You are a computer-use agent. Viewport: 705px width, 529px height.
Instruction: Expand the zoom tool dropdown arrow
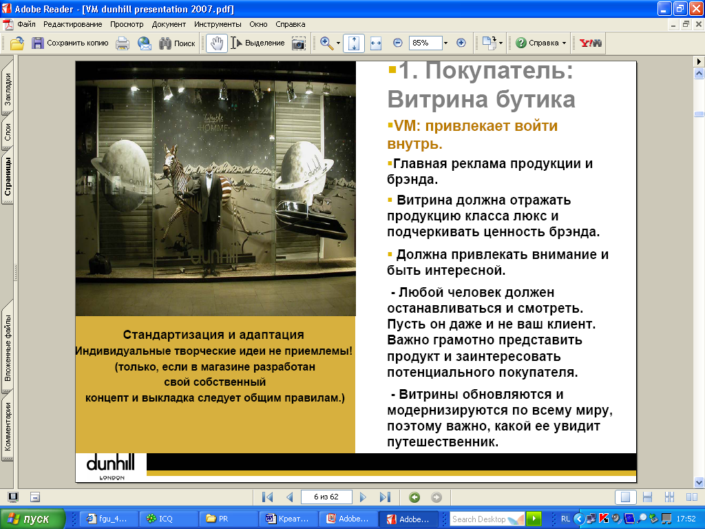[338, 43]
